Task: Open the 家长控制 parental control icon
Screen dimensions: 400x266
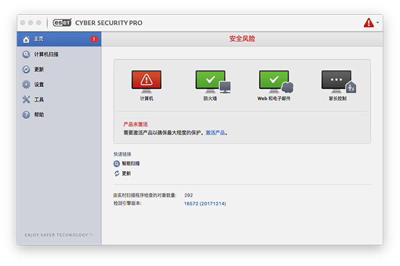Action: [x=337, y=81]
